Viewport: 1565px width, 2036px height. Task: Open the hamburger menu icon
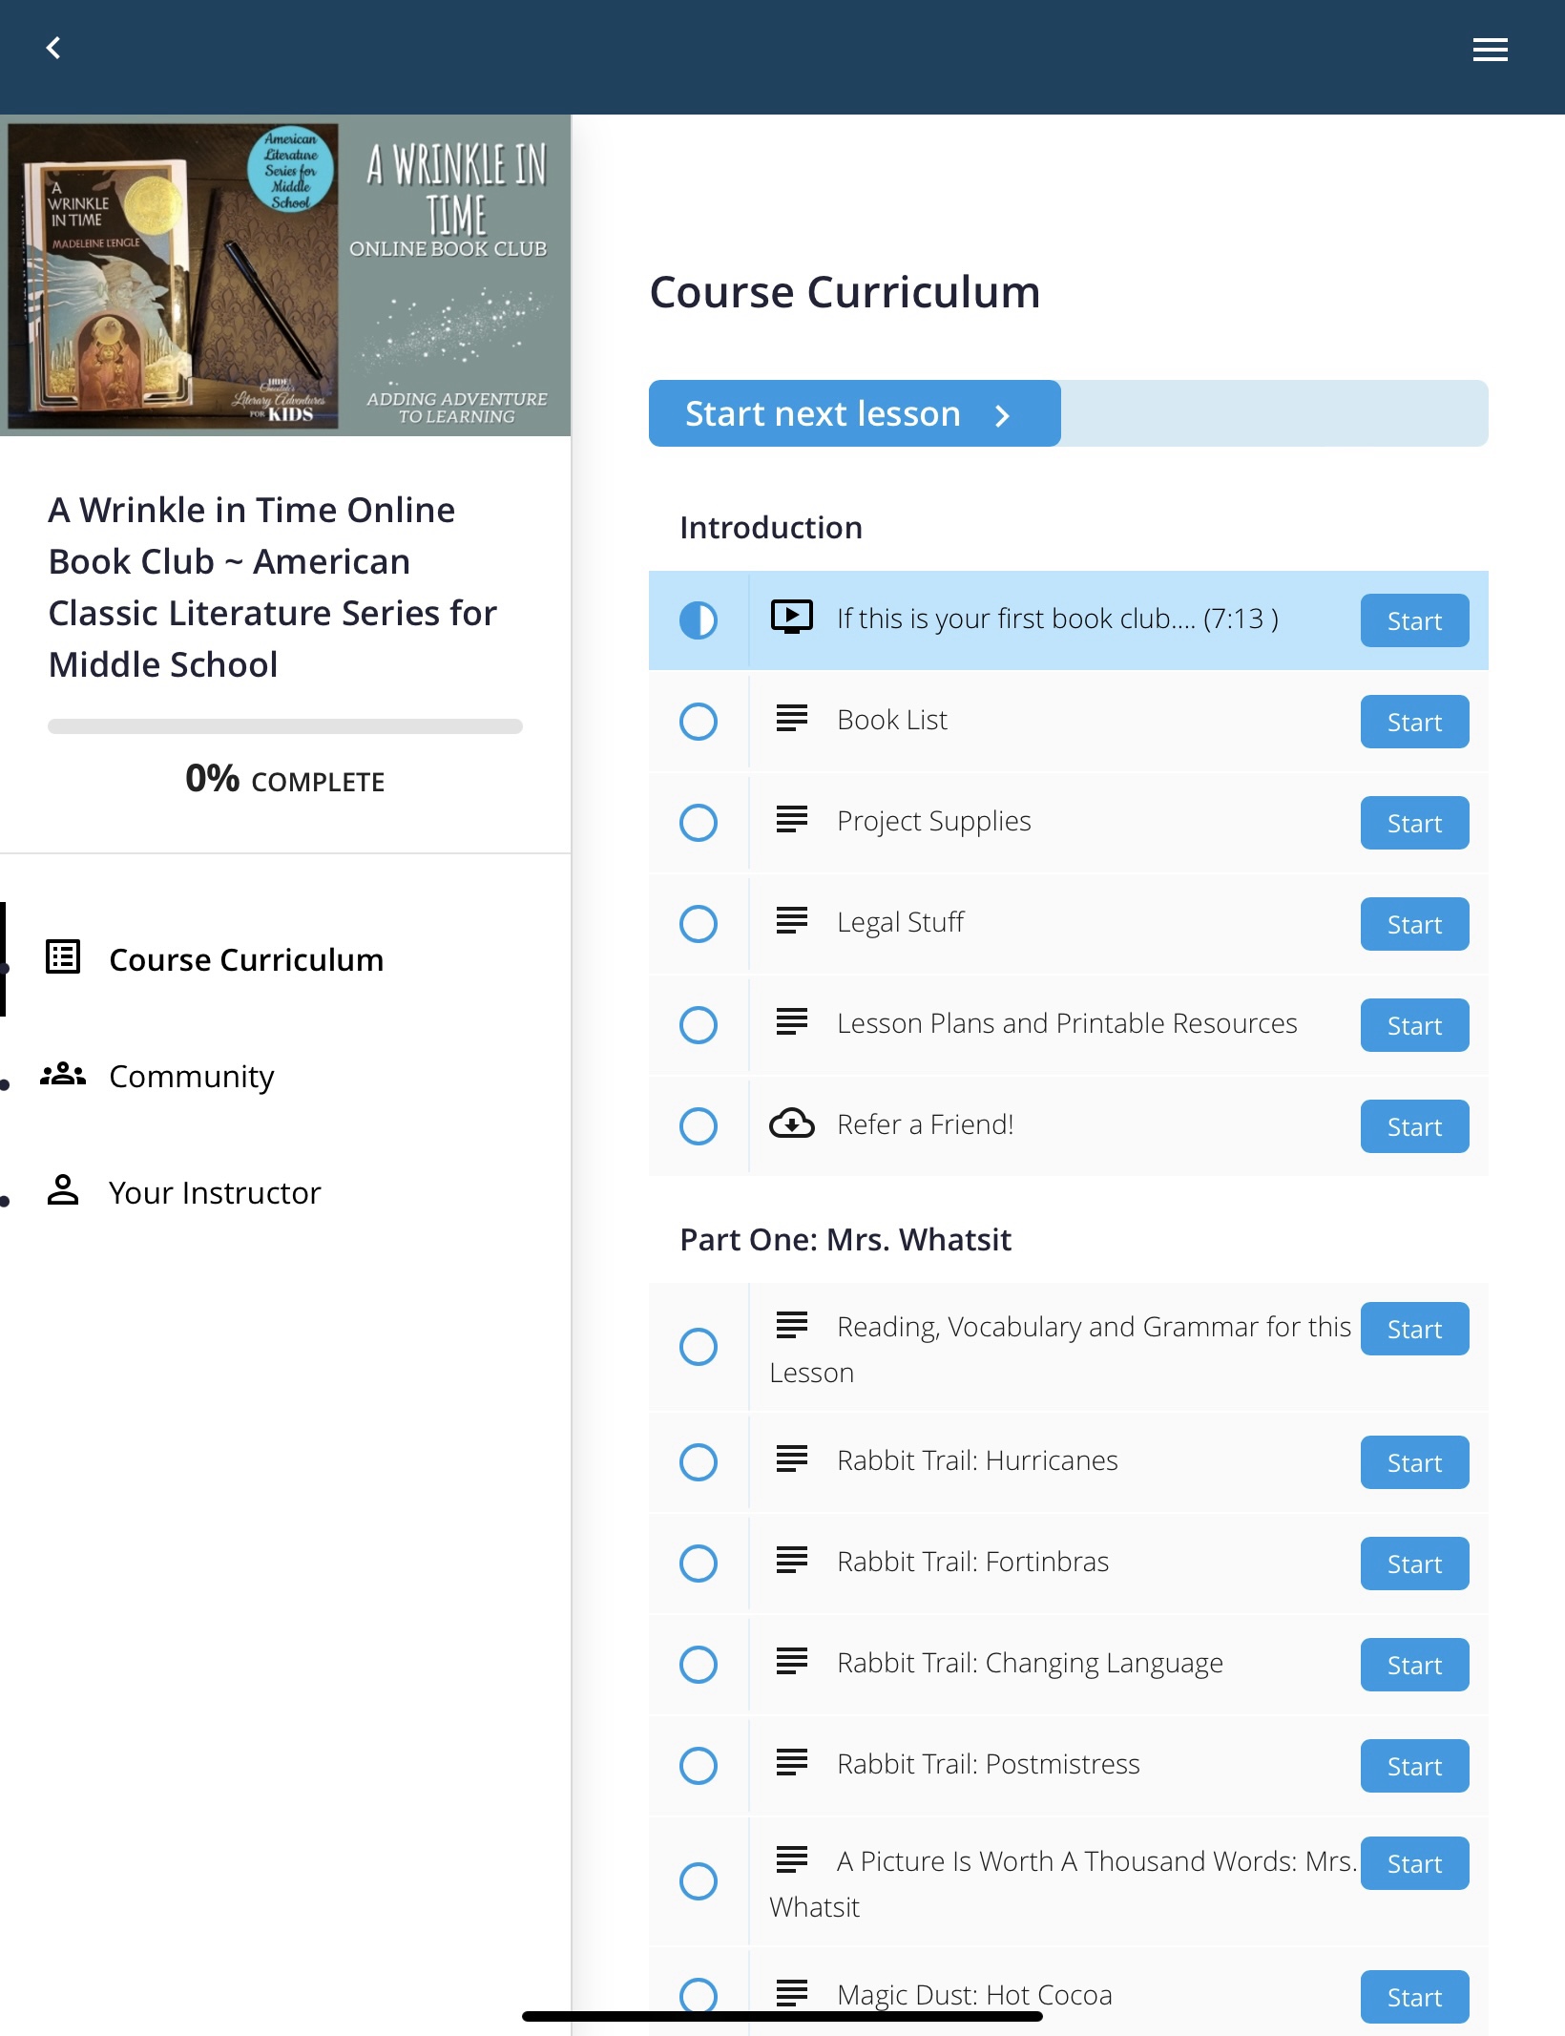pyautogui.click(x=1490, y=50)
